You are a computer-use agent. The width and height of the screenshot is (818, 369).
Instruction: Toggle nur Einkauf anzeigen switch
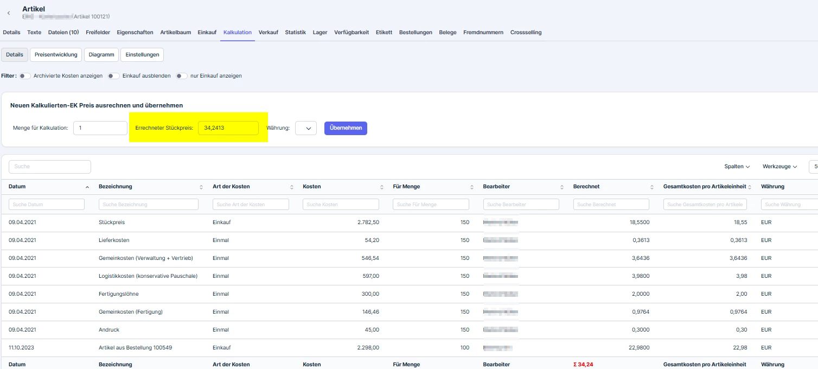click(181, 76)
